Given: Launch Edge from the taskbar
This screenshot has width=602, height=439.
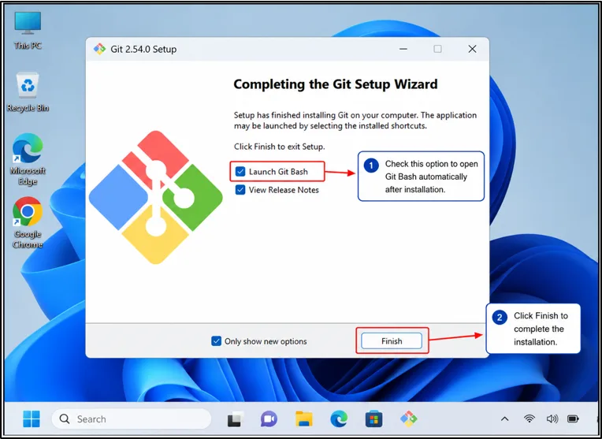Looking at the screenshot, I should [339, 419].
